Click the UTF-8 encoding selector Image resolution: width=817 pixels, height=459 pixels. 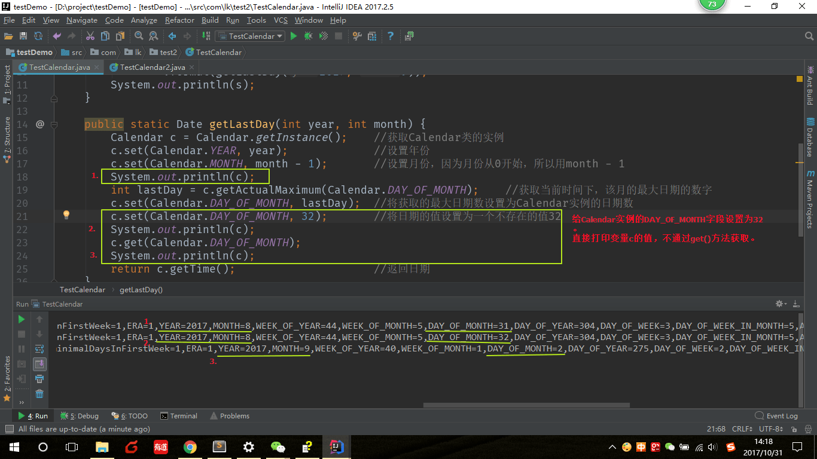coord(771,429)
